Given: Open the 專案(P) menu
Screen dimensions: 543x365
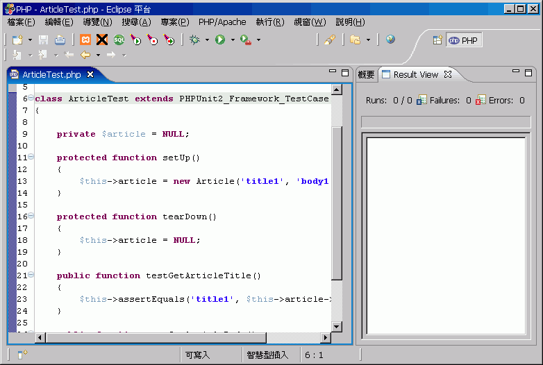Looking at the screenshot, I should click(x=175, y=22).
